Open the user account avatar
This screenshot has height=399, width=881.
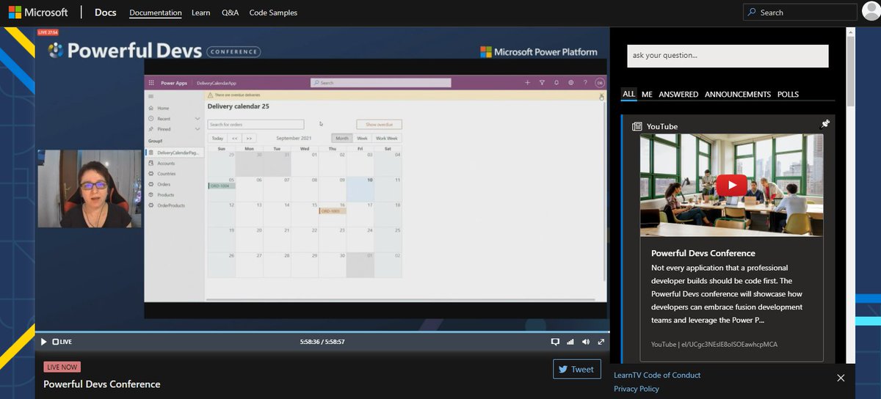871,12
